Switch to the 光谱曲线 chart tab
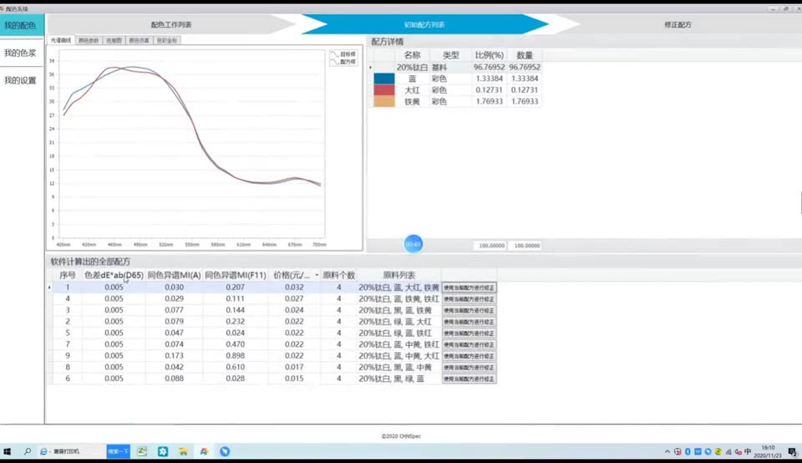The width and height of the screenshot is (802, 463). (x=61, y=40)
